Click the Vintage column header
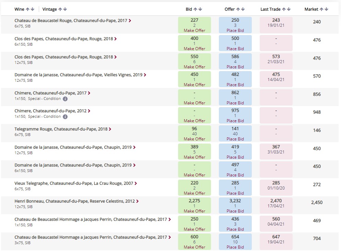 (50, 9)
